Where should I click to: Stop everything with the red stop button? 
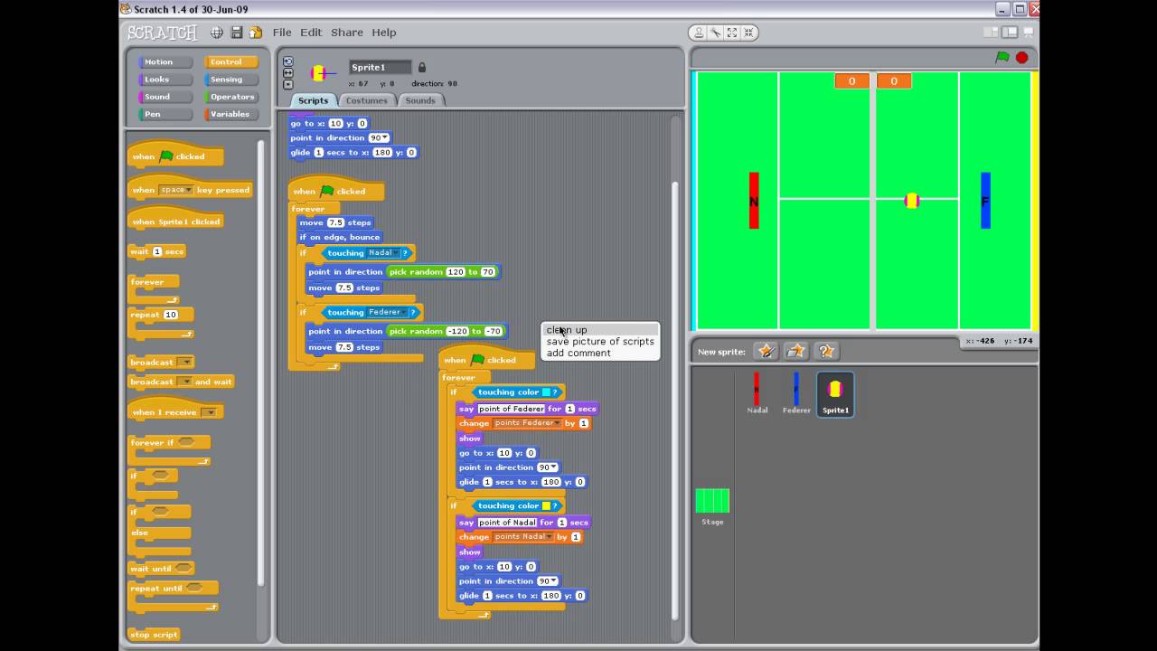pyautogui.click(x=1021, y=57)
